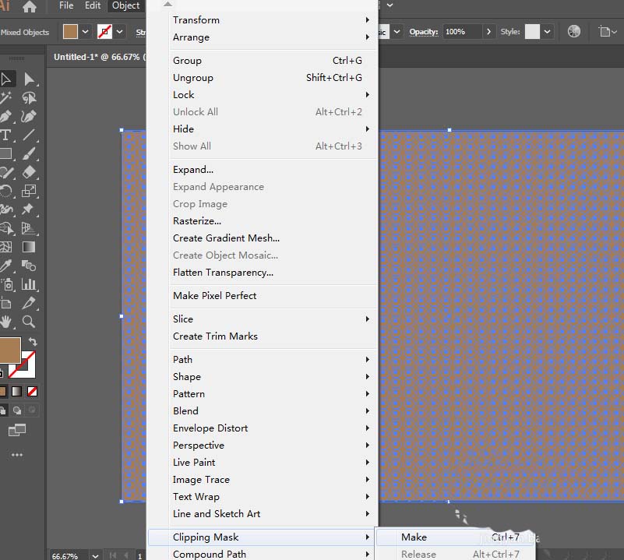This screenshot has height=560, width=624.
Task: Expand the Image Trace submenu arrow
Action: [x=368, y=480]
